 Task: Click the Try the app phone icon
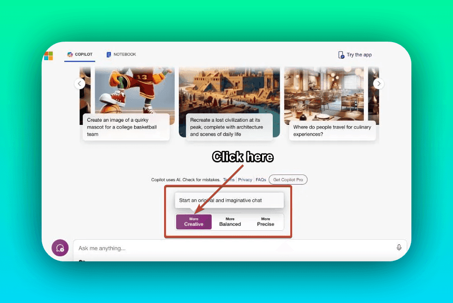tap(341, 55)
